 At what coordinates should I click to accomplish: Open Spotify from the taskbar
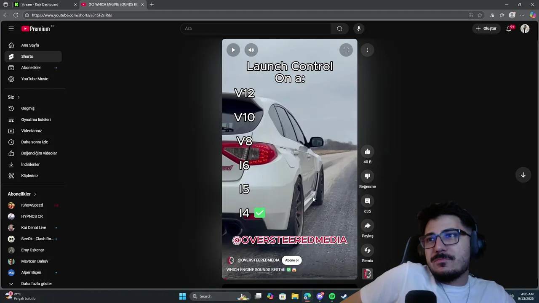[x=332, y=296]
